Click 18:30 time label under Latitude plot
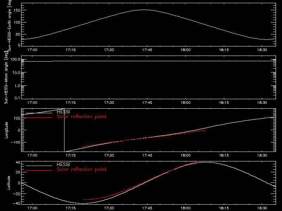 pyautogui.click(x=262, y=208)
